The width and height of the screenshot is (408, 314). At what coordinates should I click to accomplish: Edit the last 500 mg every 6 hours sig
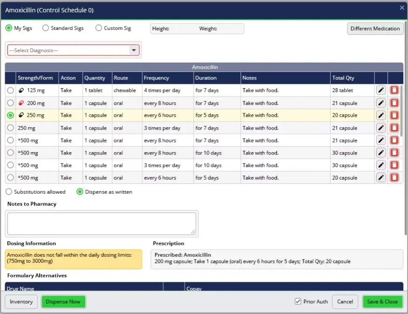point(381,177)
